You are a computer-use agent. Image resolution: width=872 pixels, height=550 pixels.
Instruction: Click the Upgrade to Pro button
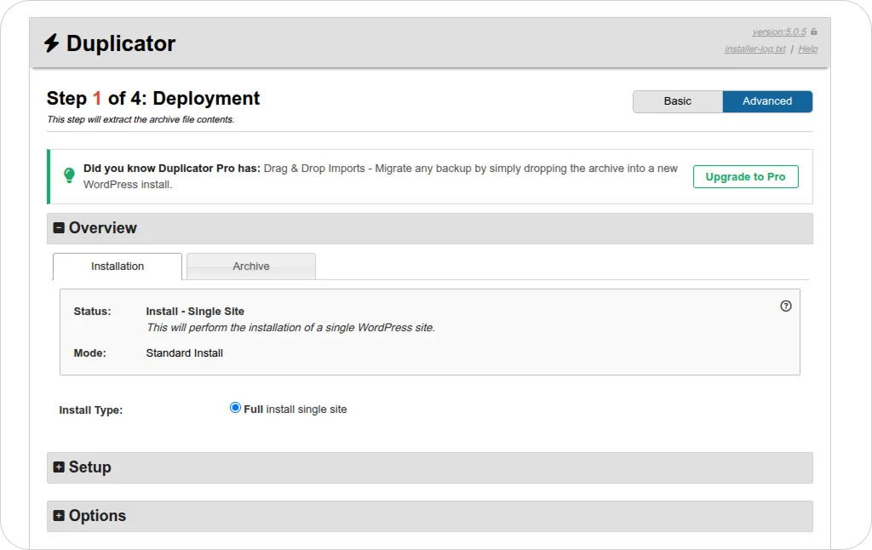coord(745,177)
